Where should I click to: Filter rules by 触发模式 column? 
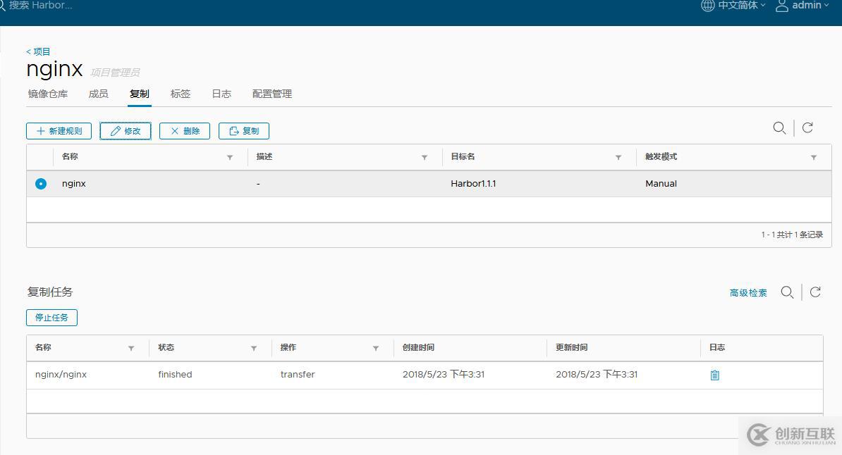point(814,157)
